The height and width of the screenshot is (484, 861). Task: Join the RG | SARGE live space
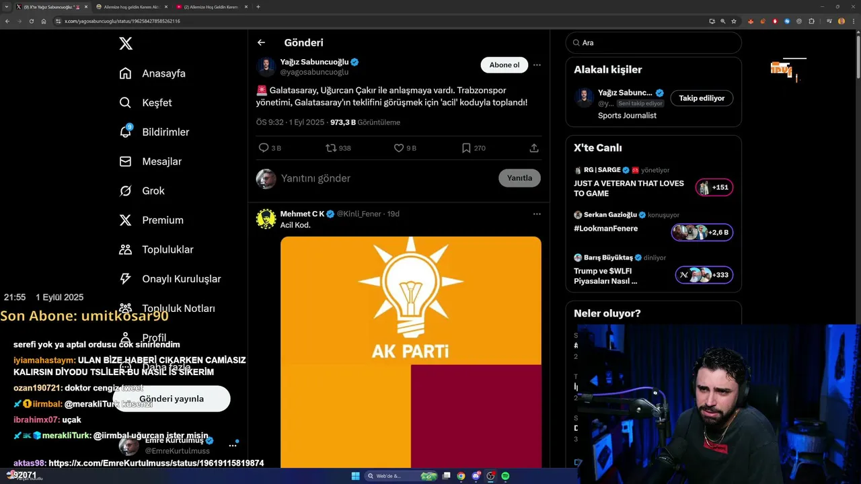coord(629,188)
